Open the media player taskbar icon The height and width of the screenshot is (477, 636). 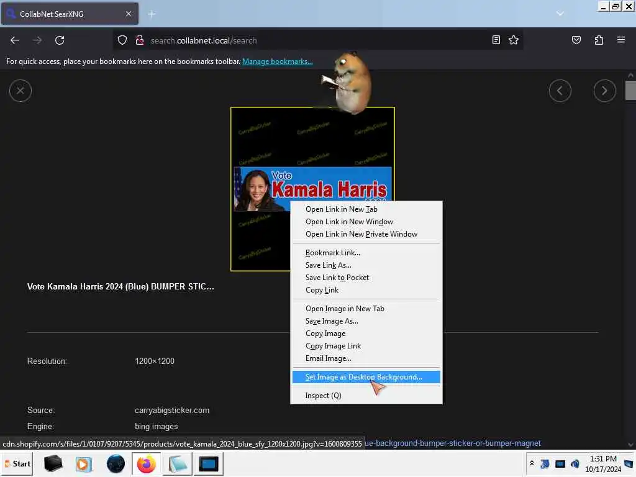pyautogui.click(x=84, y=465)
